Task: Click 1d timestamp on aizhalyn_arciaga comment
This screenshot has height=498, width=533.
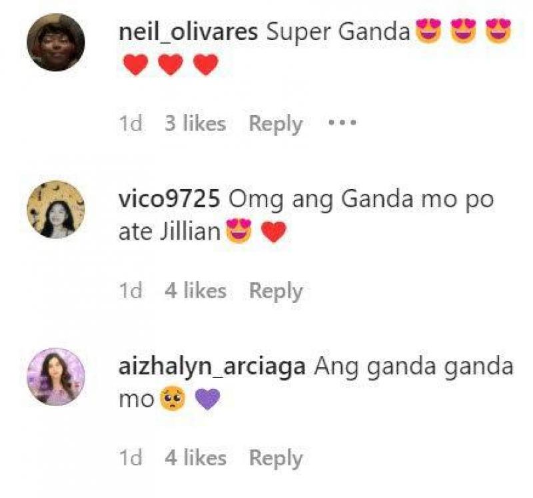Action: pyautogui.click(x=131, y=457)
